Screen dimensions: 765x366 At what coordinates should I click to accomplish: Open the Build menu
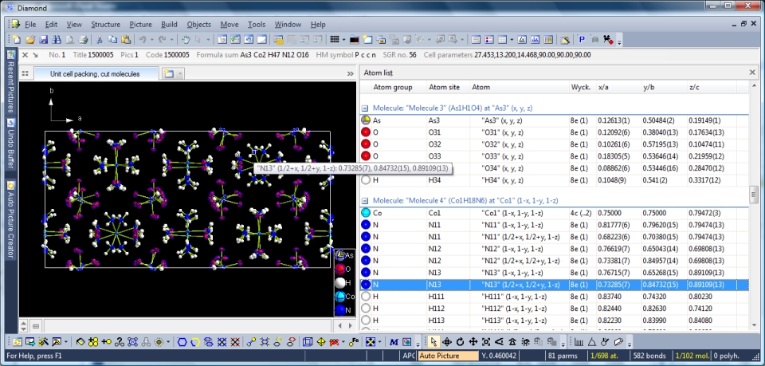click(169, 25)
